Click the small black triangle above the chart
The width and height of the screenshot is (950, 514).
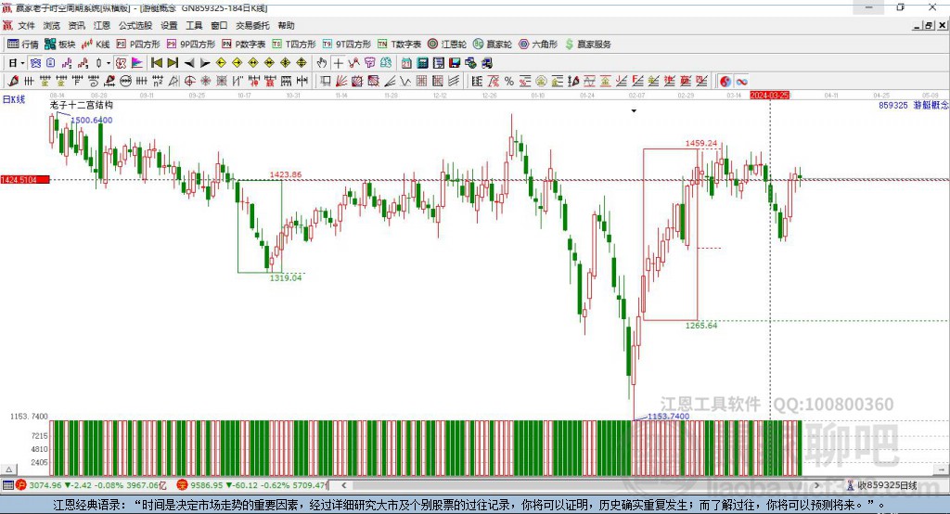(x=634, y=111)
